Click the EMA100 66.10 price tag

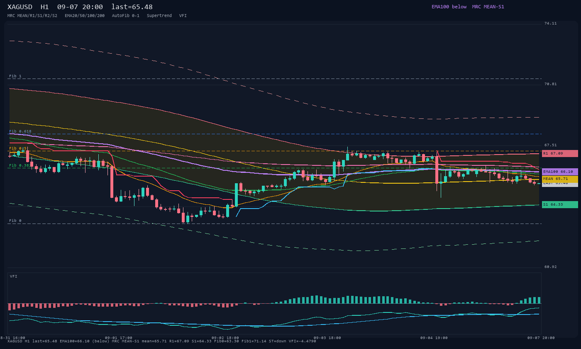click(560, 172)
